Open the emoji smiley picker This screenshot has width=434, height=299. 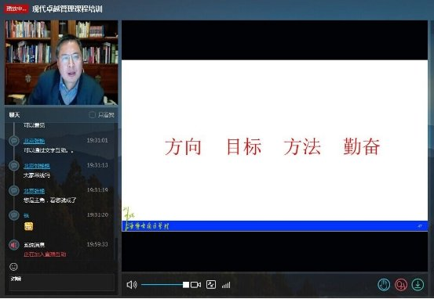pyautogui.click(x=13, y=267)
